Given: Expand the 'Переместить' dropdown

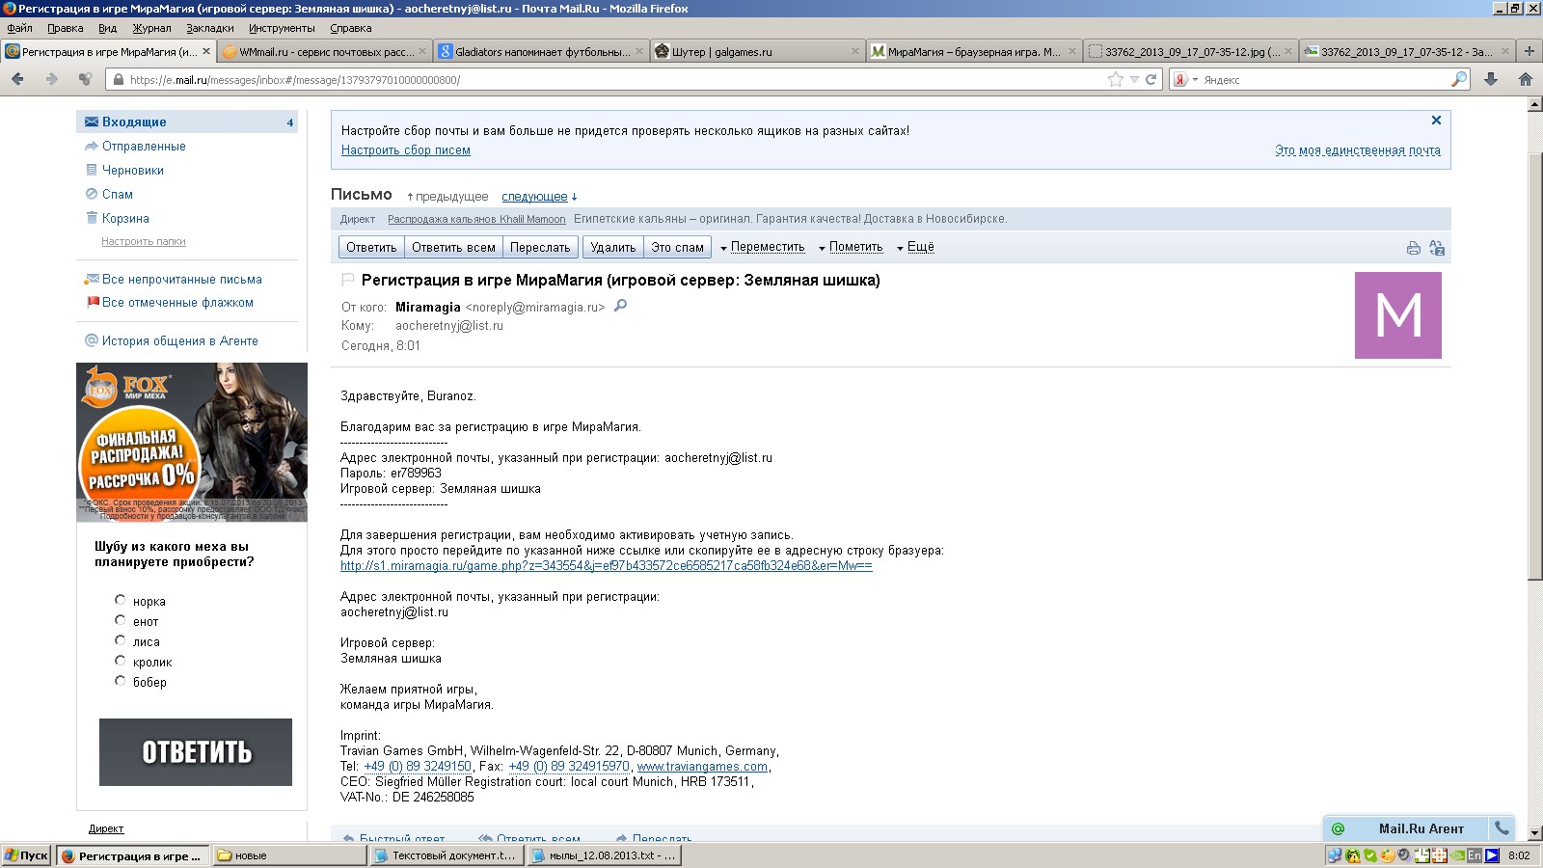Looking at the screenshot, I should click(x=763, y=247).
